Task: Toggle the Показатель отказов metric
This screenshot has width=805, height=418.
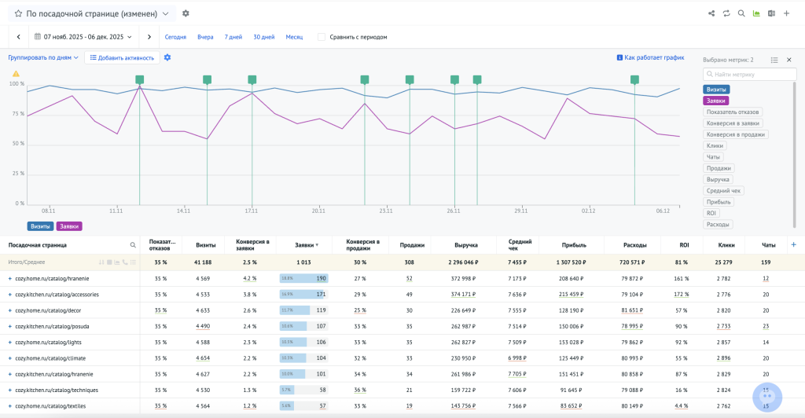Action: coord(733,112)
